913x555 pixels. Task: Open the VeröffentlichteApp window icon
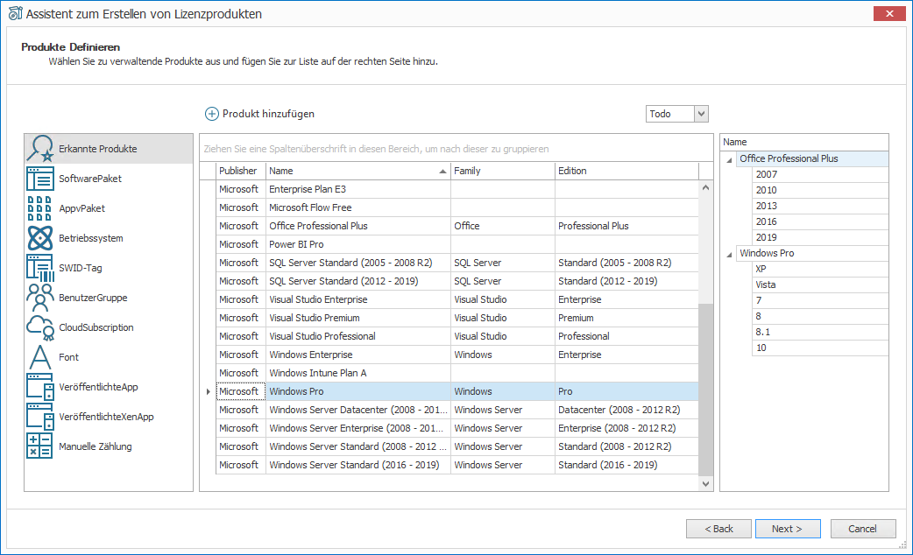click(x=40, y=387)
